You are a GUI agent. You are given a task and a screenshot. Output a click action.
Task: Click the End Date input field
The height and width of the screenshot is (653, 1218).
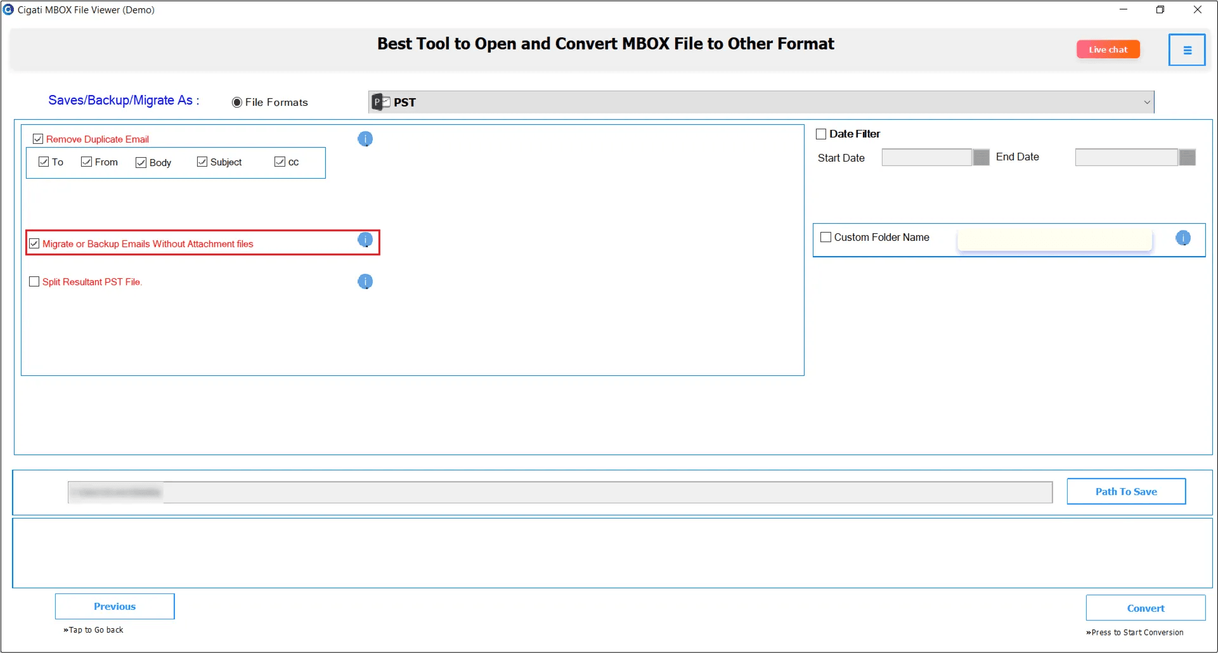coord(1127,157)
